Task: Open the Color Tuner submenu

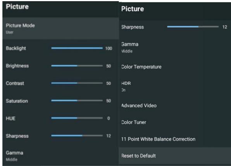Action: click(175, 122)
